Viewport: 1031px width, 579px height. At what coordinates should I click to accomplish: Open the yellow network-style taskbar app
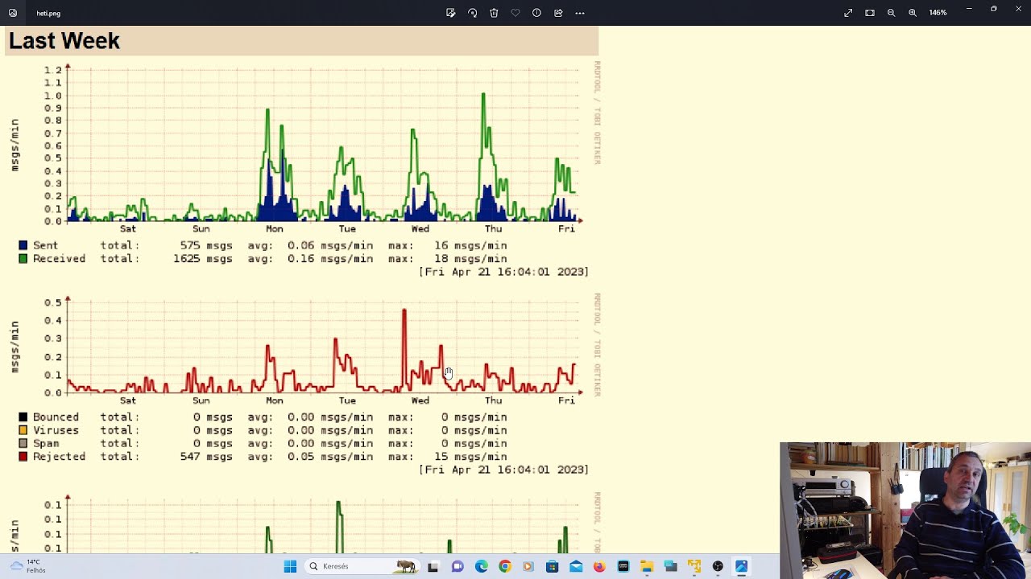click(694, 566)
